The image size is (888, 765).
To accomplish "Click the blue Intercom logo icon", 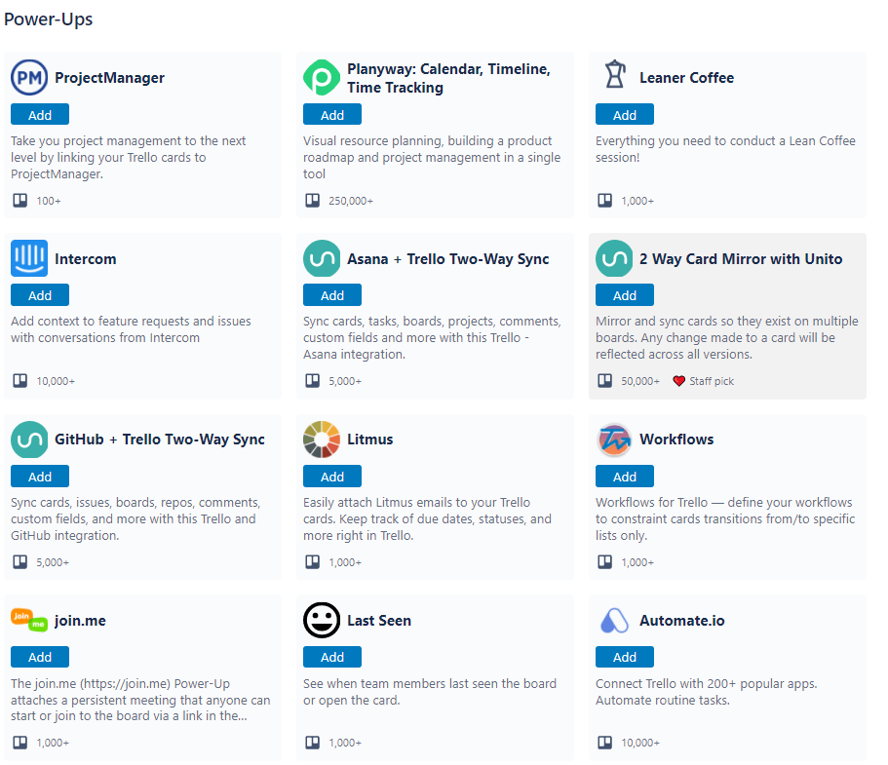I will tap(29, 258).
